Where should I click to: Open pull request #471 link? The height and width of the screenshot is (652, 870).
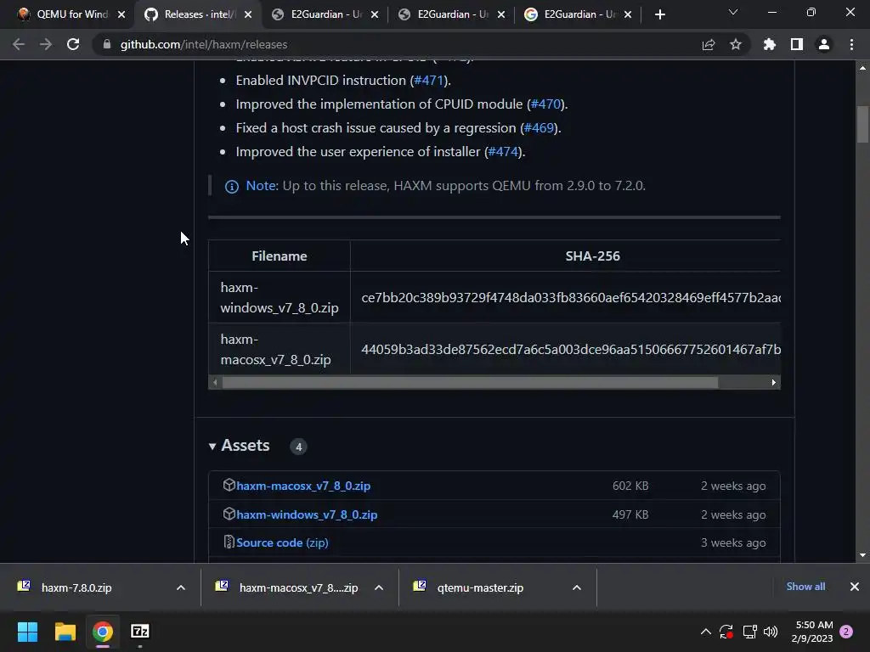coord(429,81)
